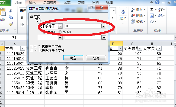Close the custom AutoFilter dialog
Screen dimensions: 176x107
(102, 7)
